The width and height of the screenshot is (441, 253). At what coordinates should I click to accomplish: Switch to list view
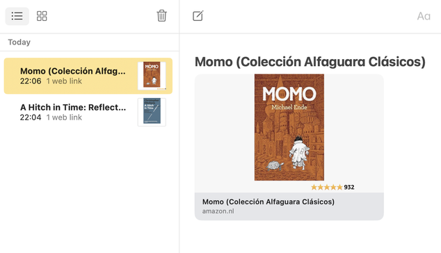click(17, 16)
